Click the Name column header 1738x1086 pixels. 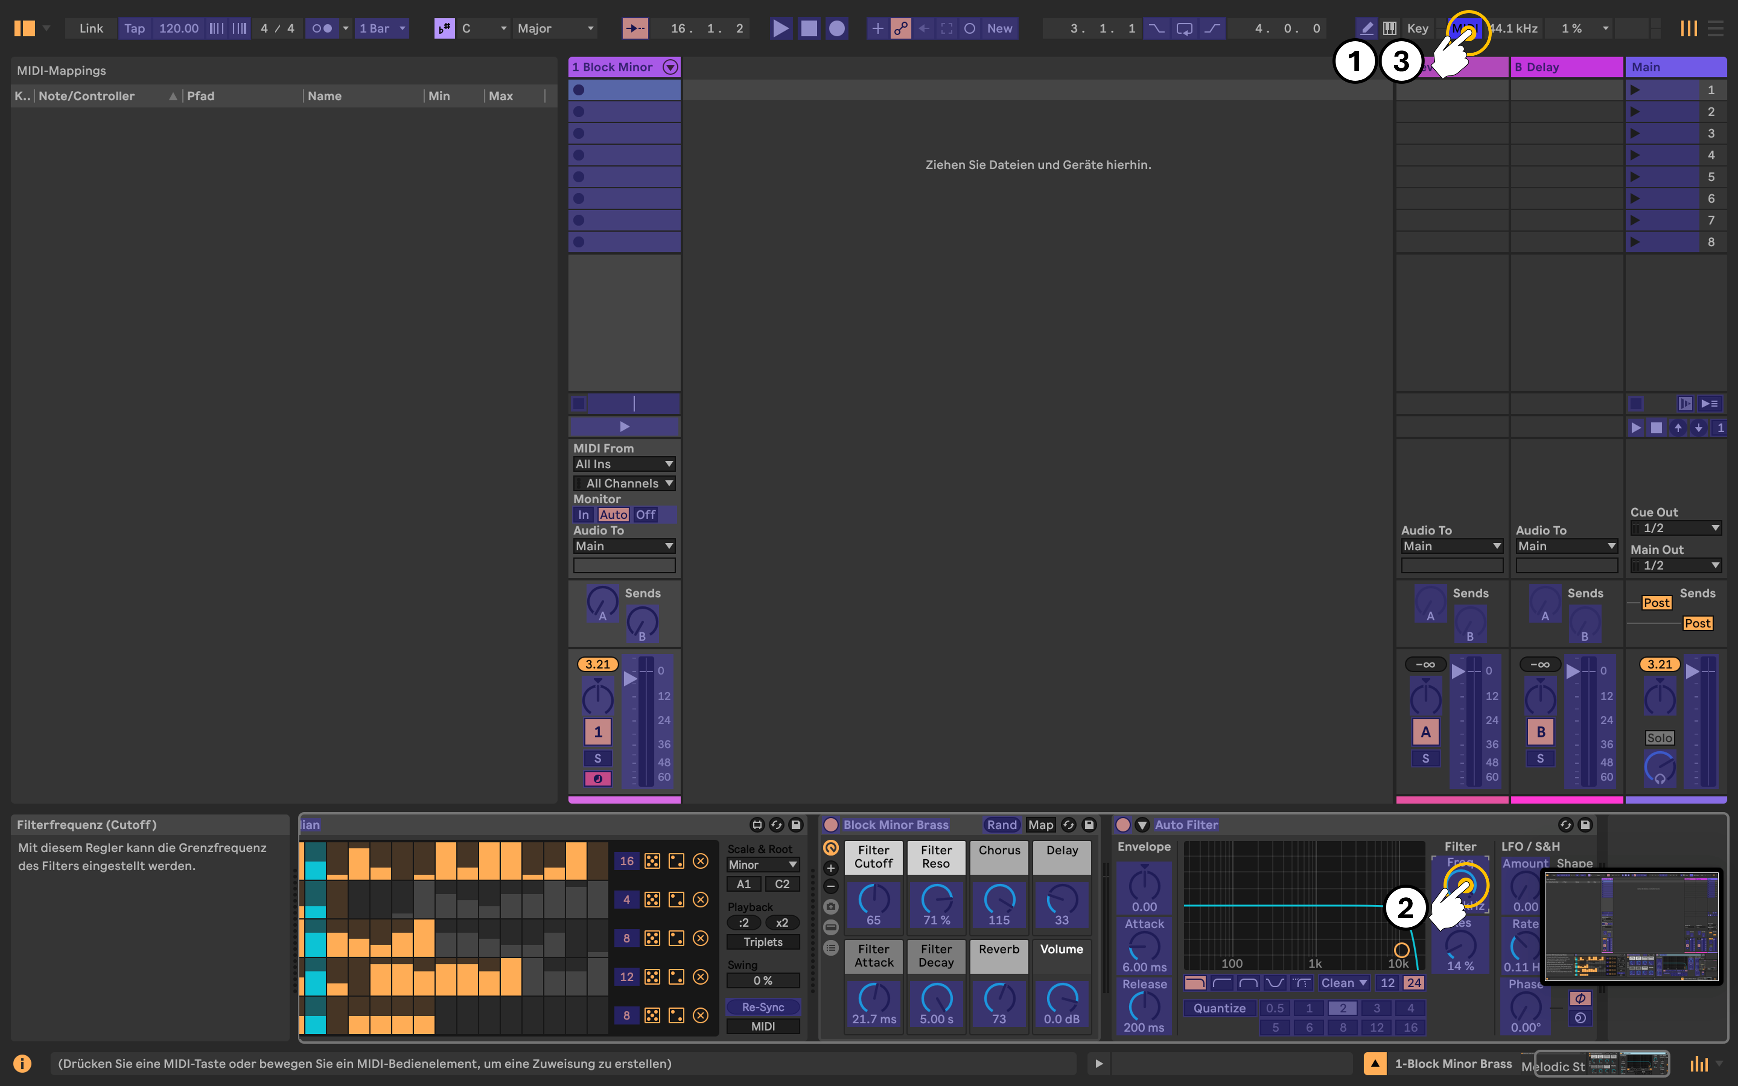click(x=363, y=96)
